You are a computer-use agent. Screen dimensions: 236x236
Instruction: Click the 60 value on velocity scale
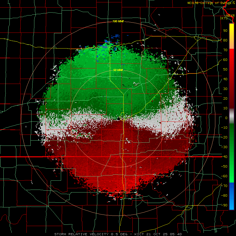225,60
